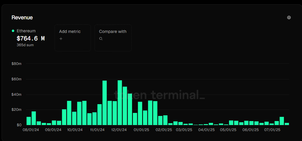Click the $40m y-axis label

click(x=16, y=95)
